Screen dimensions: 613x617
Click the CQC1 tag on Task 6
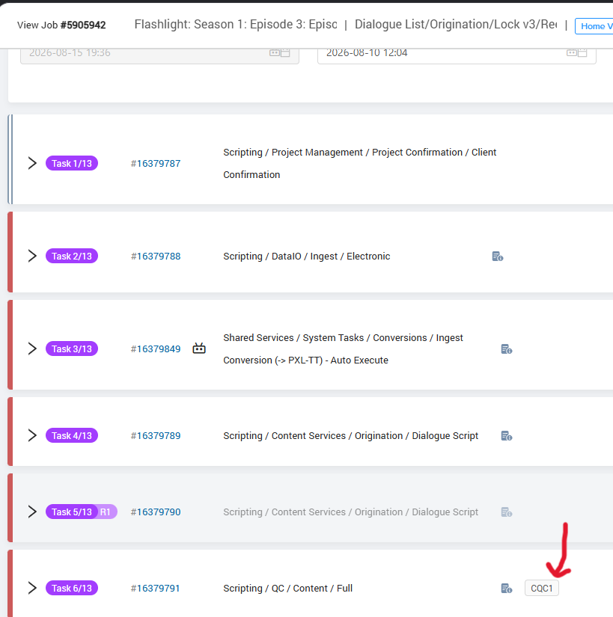pos(542,589)
